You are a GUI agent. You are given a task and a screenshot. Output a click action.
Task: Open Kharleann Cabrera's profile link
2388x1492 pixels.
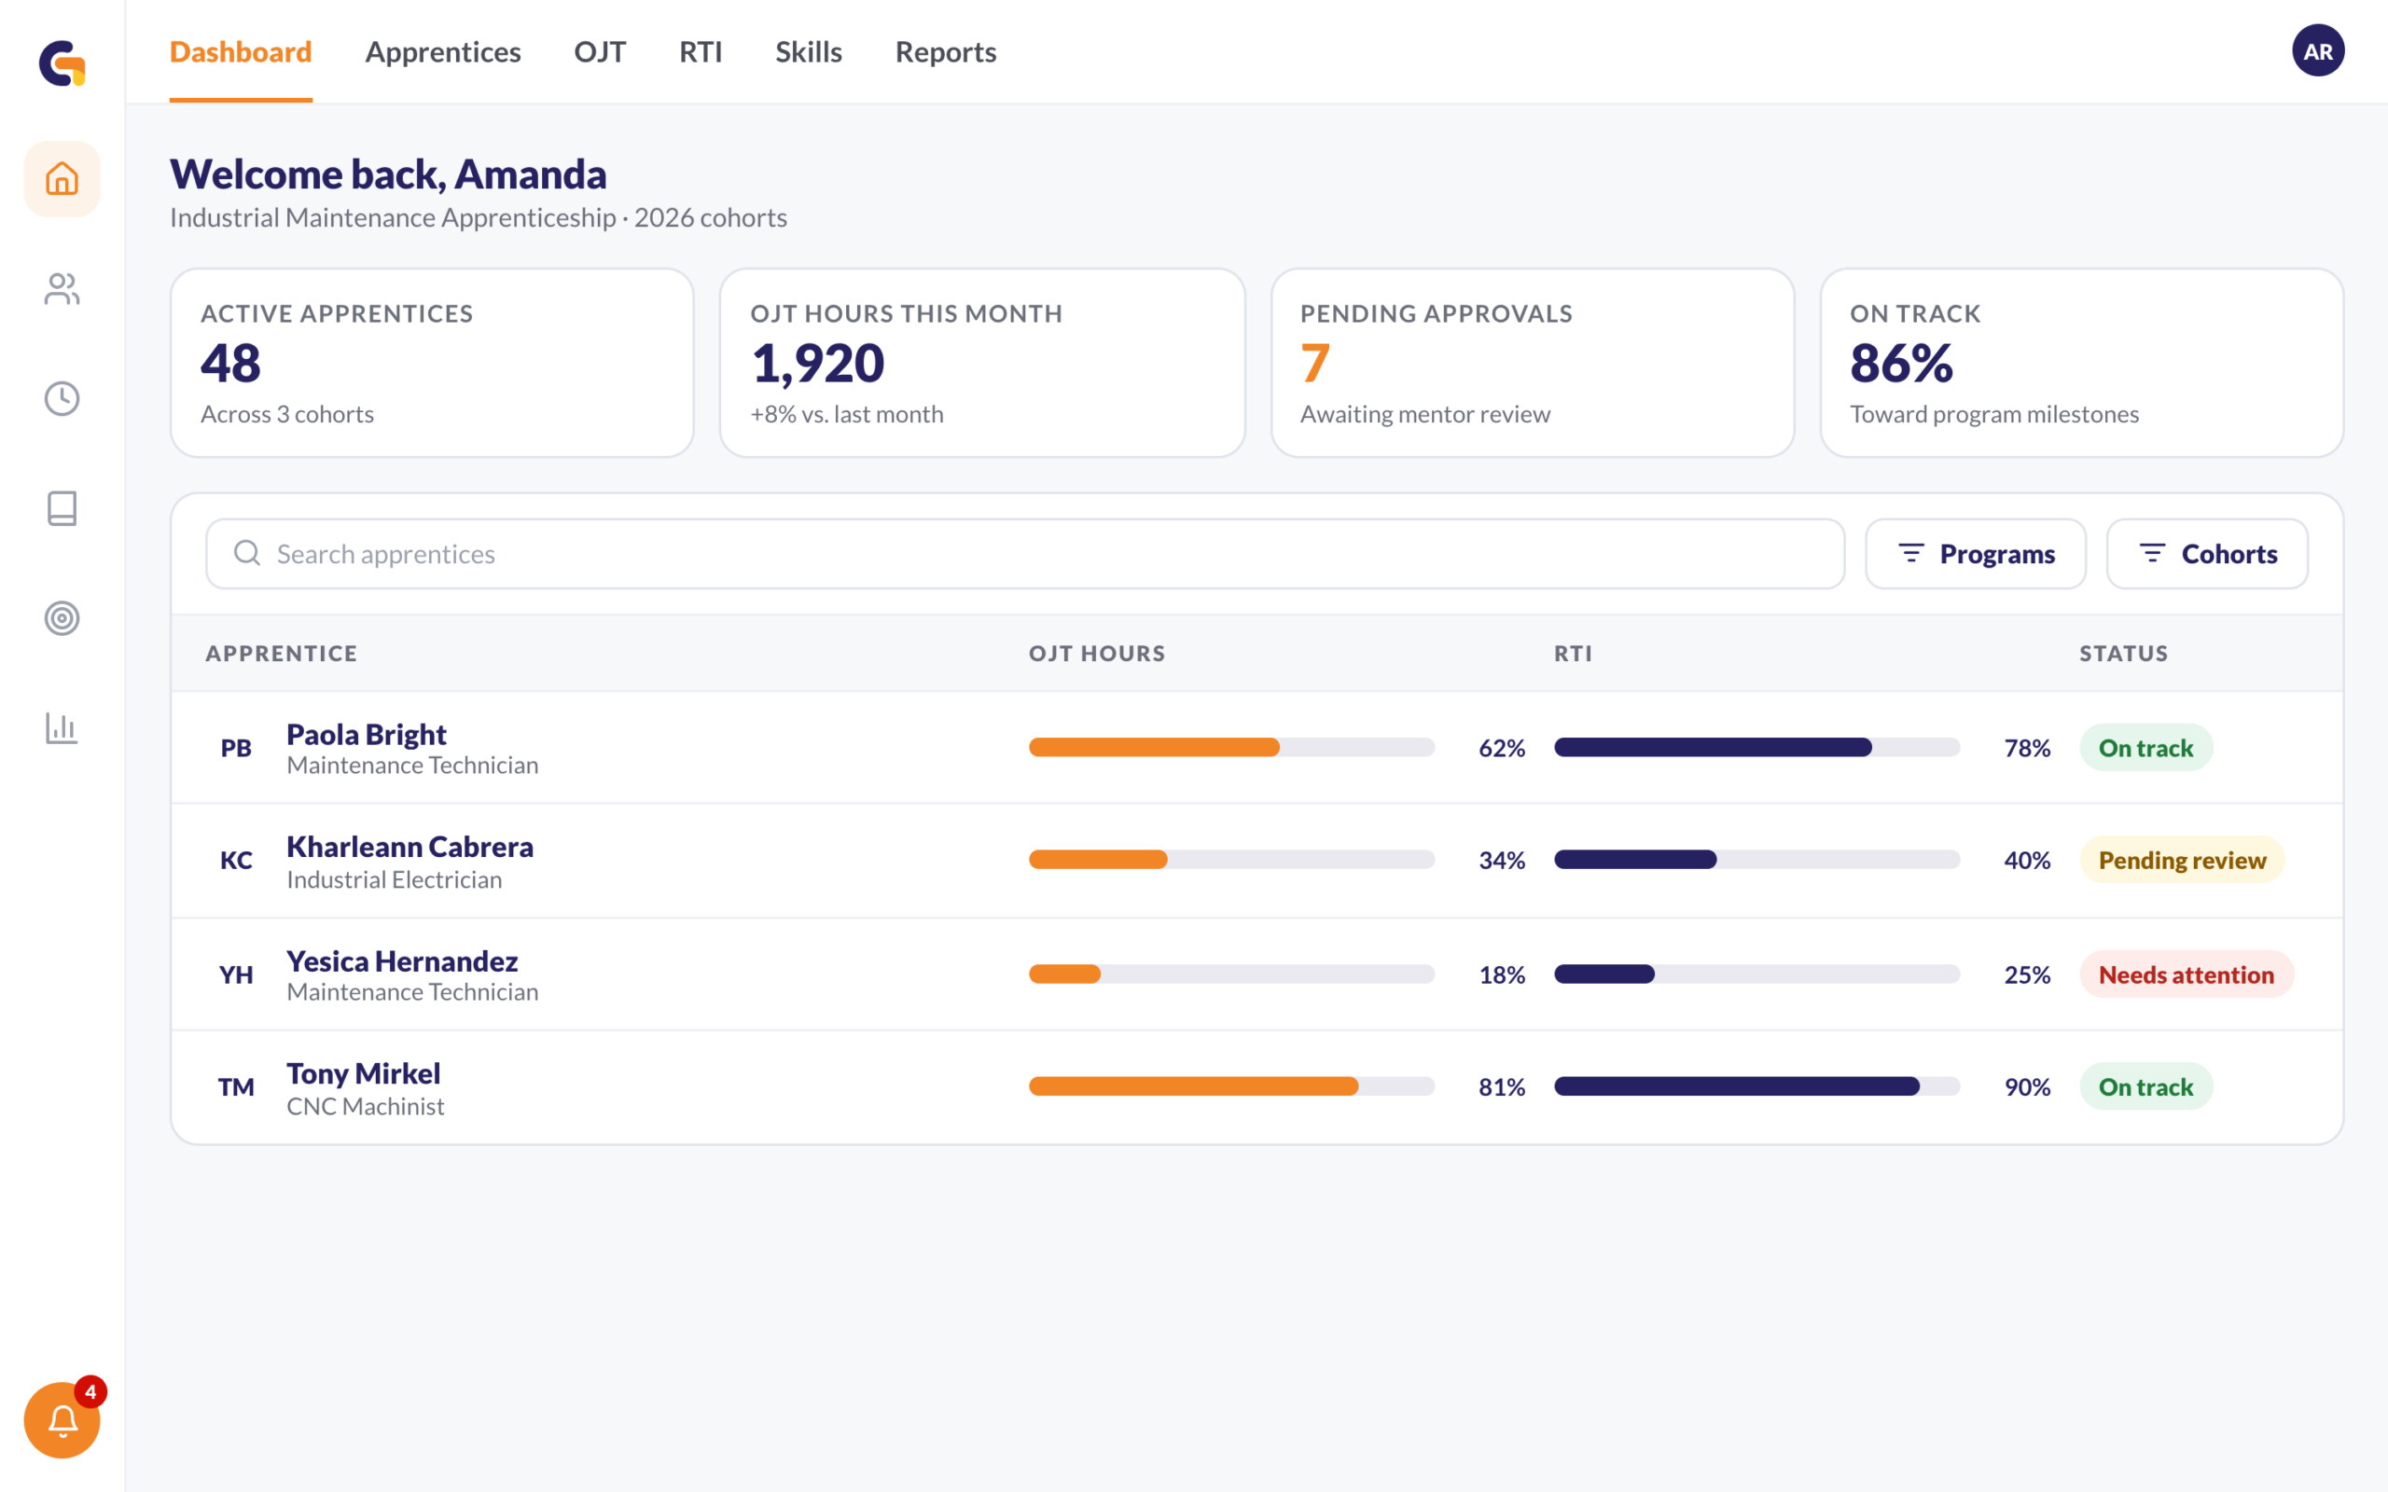coord(410,847)
